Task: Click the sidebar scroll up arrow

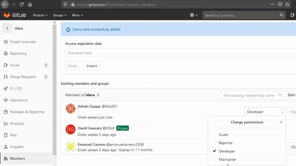Action: pos(55,23)
